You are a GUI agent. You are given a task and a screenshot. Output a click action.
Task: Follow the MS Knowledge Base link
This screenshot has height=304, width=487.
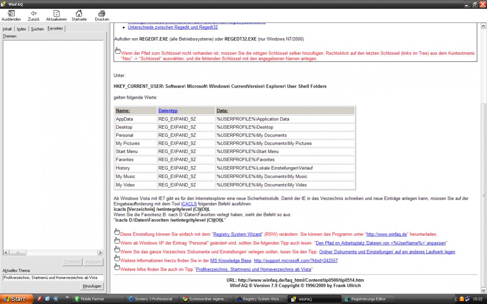tap(231, 261)
